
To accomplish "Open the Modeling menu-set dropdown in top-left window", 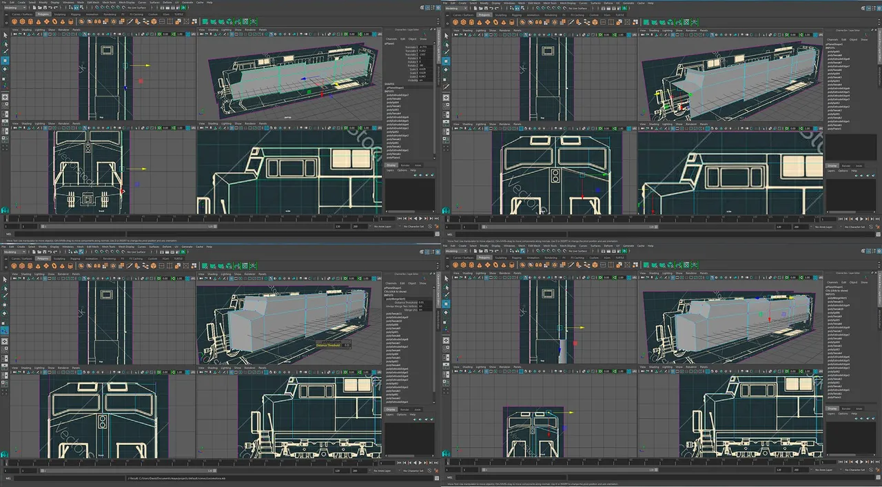I will click(x=15, y=8).
